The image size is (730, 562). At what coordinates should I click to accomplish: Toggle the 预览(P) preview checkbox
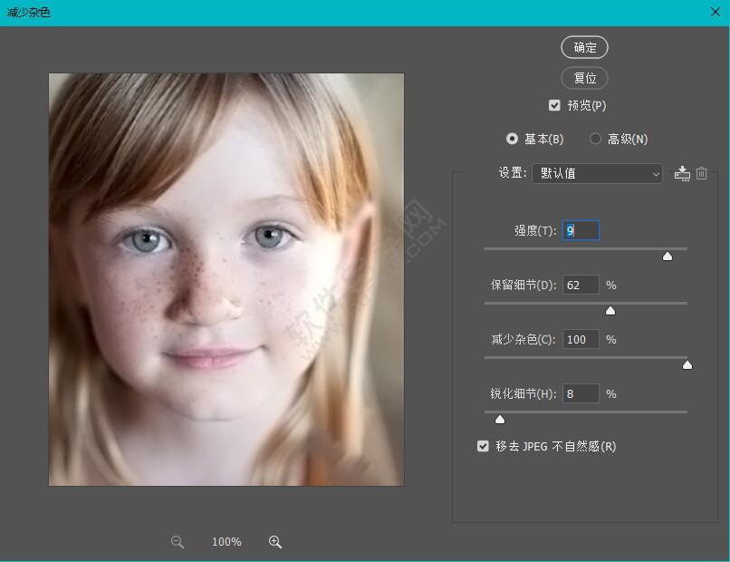(x=554, y=106)
